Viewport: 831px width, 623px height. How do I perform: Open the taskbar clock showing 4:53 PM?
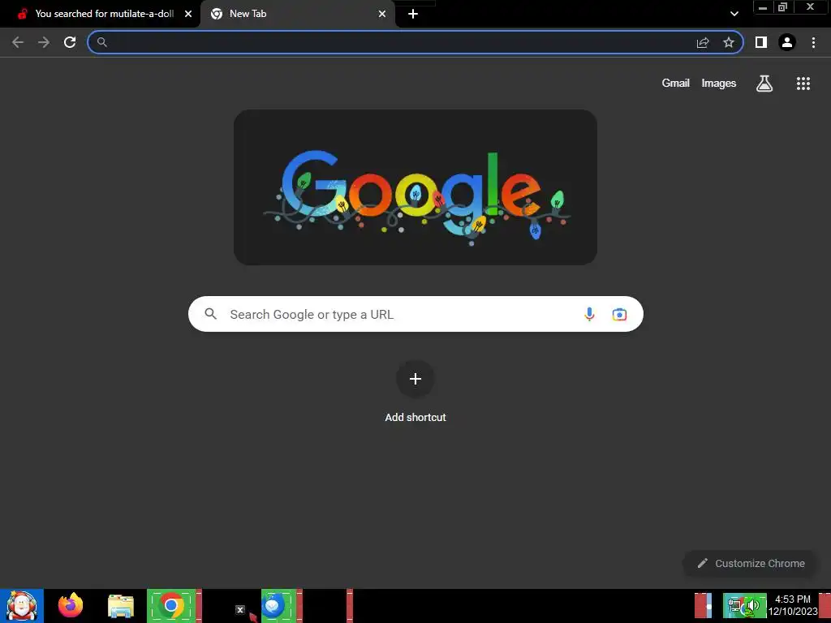coord(792,605)
